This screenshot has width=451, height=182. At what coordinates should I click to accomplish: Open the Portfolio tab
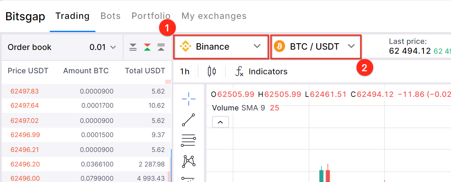click(x=151, y=16)
